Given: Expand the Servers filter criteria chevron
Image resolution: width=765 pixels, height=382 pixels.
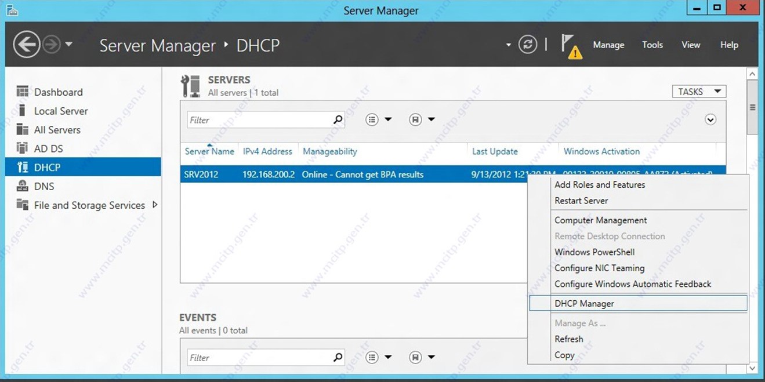Looking at the screenshot, I should pos(710,119).
